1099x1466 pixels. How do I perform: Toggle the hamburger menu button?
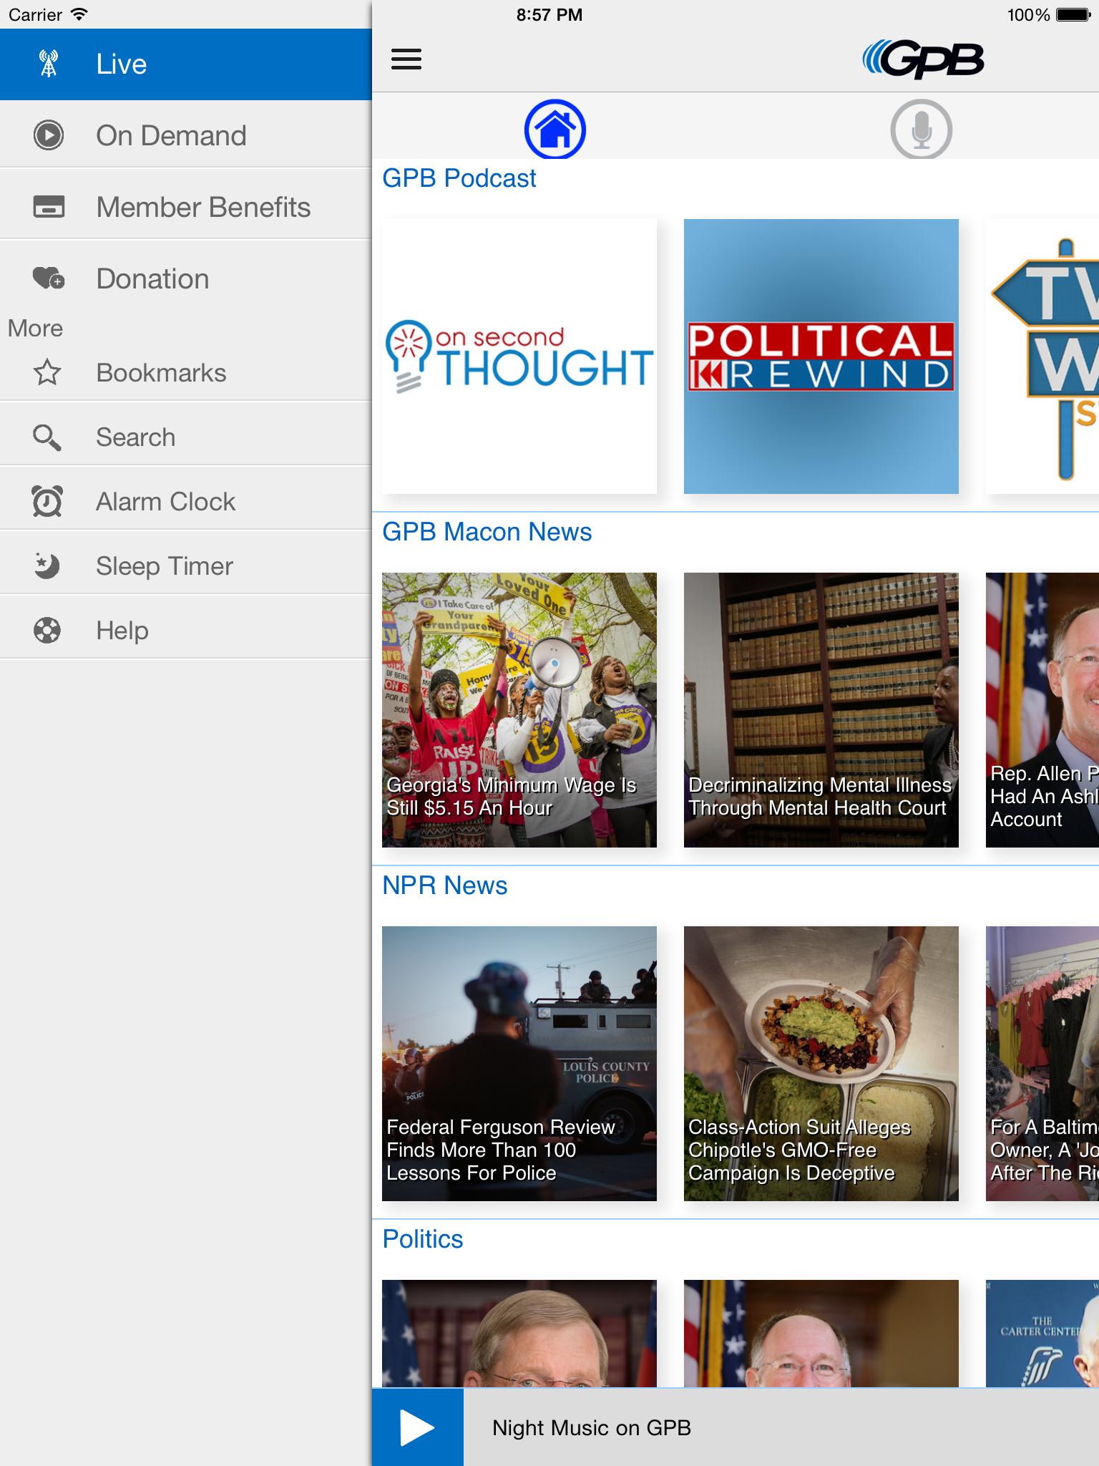pyautogui.click(x=406, y=59)
